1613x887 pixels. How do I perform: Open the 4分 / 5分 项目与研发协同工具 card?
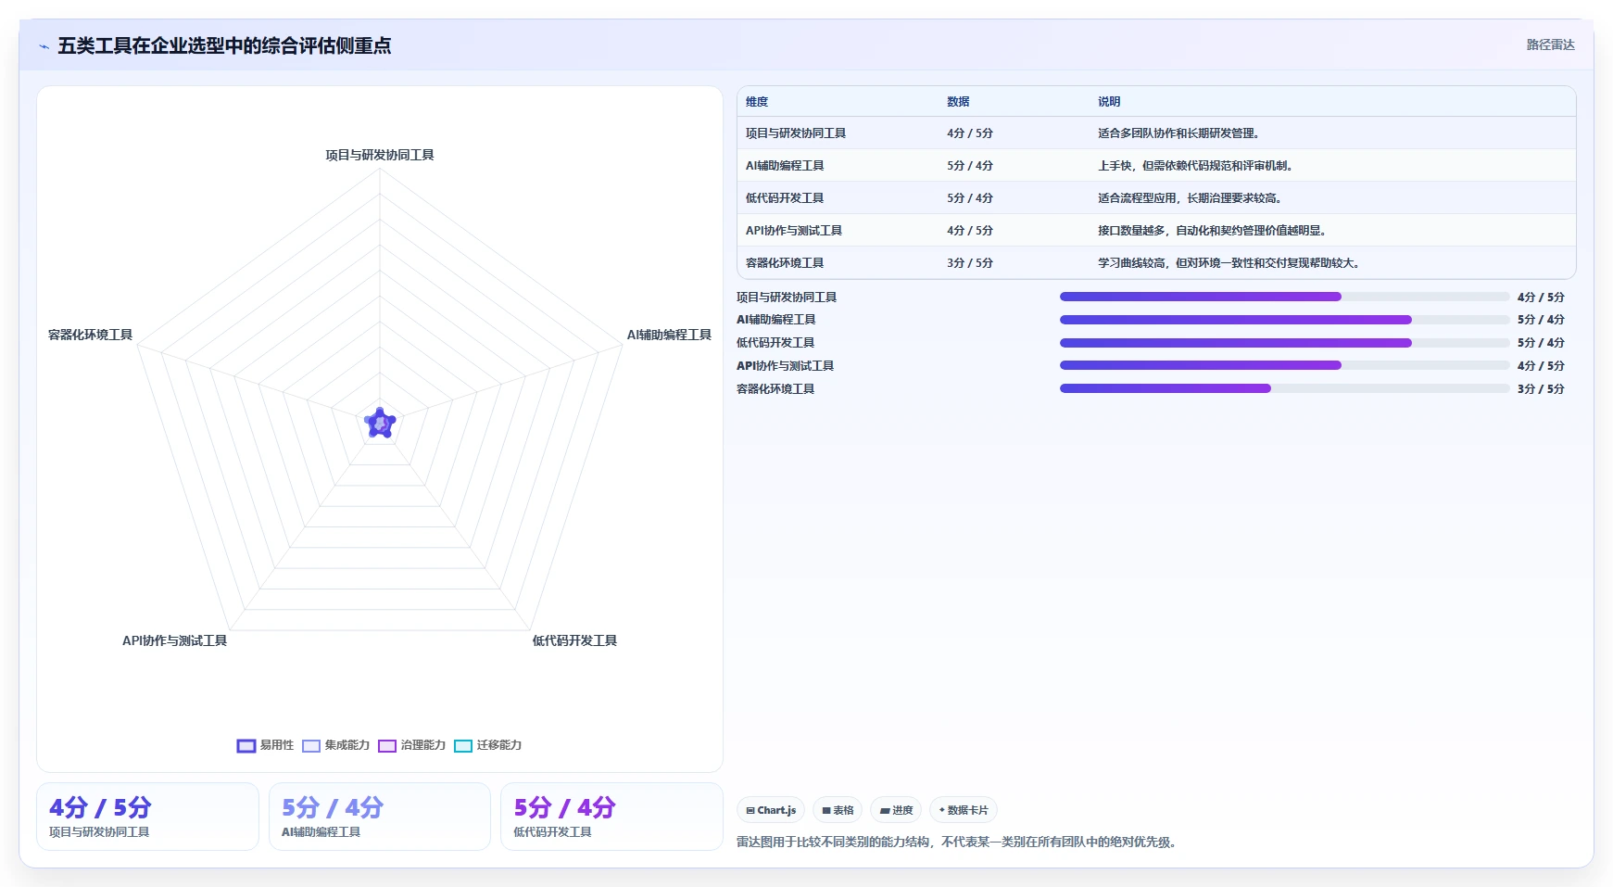tap(147, 817)
